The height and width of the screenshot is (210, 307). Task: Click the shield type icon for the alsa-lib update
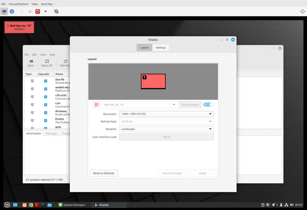tap(32, 81)
